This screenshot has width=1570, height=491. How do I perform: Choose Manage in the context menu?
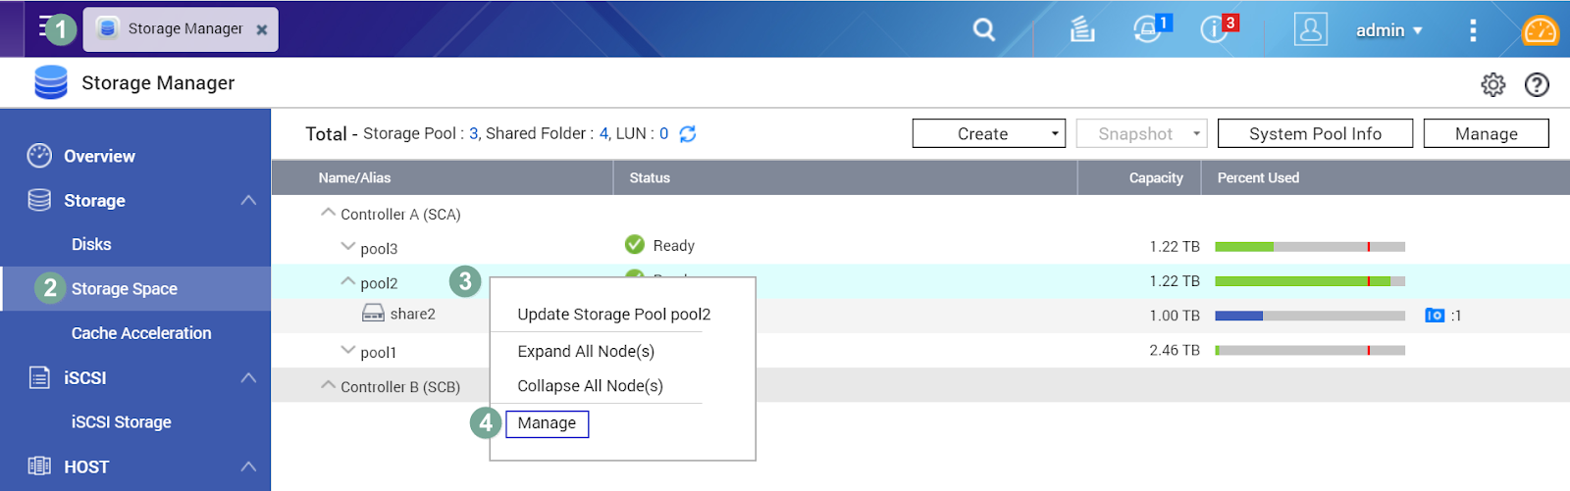pyautogui.click(x=547, y=423)
